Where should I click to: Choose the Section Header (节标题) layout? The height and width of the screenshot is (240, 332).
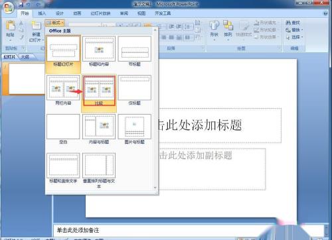point(135,52)
